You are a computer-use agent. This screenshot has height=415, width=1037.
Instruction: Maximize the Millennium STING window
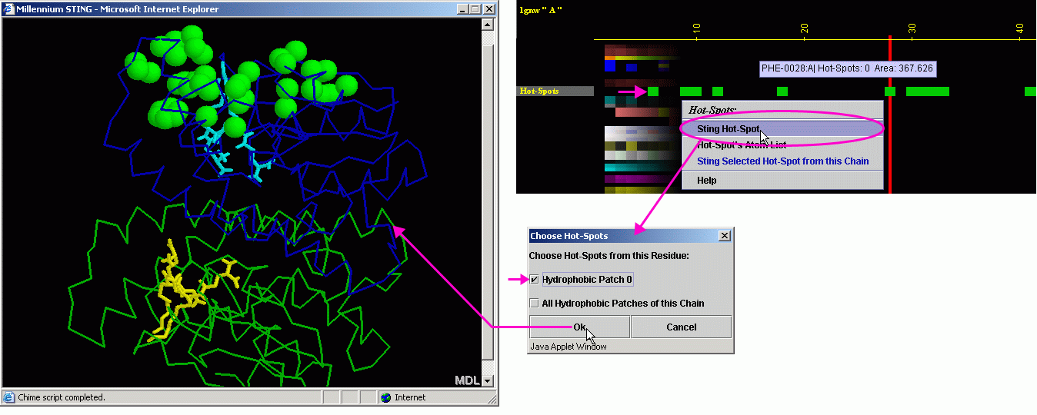[x=475, y=9]
